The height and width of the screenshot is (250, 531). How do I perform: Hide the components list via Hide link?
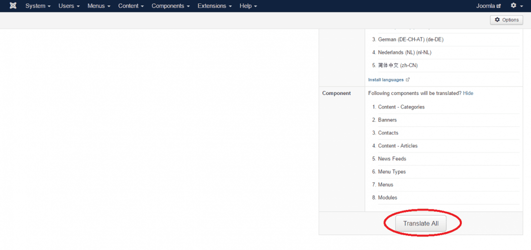[x=468, y=93]
